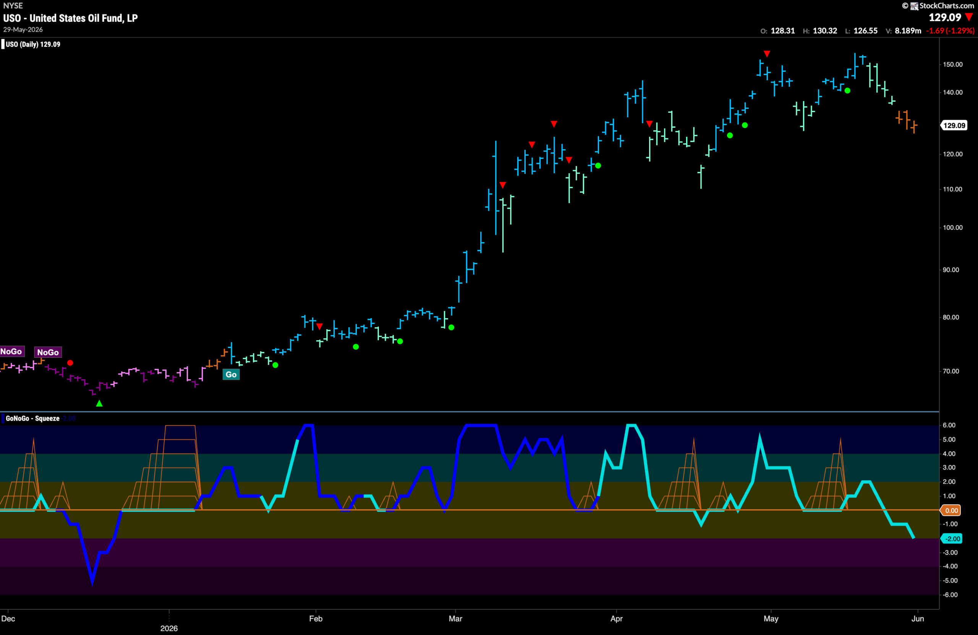Click the first NoGo flag at far left
The height and width of the screenshot is (635, 978).
(x=11, y=351)
